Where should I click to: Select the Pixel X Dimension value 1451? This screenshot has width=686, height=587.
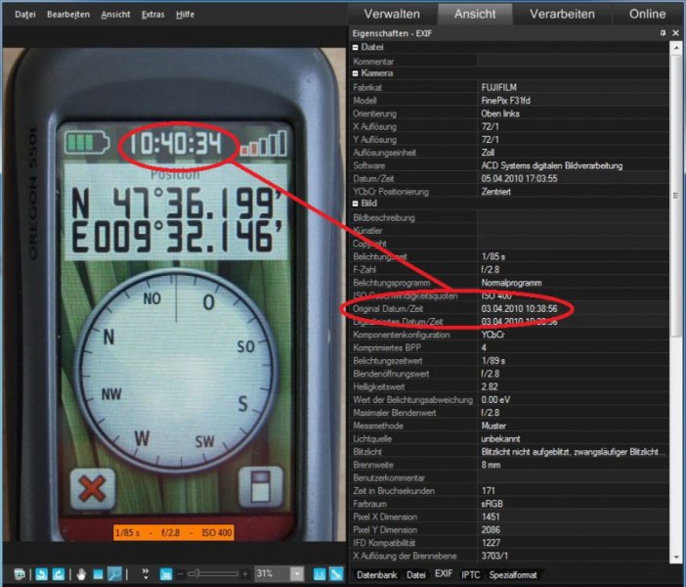pyautogui.click(x=491, y=517)
